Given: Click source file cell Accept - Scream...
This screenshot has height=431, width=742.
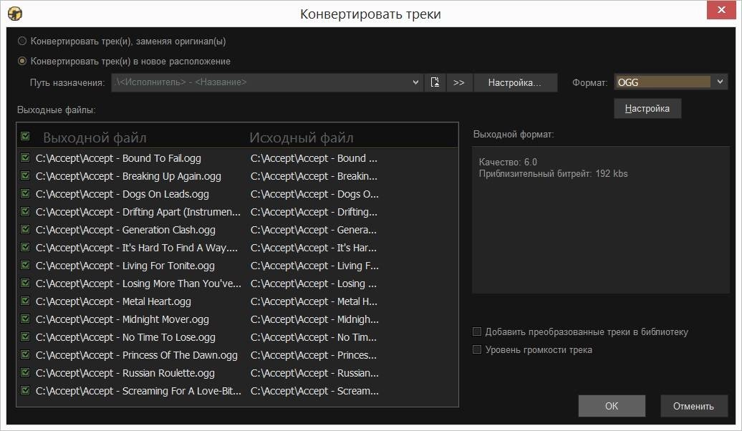Looking at the screenshot, I should 314,391.
